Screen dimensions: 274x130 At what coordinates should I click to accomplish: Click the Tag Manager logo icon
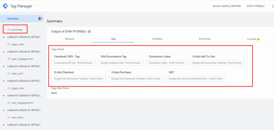(x=5, y=6)
